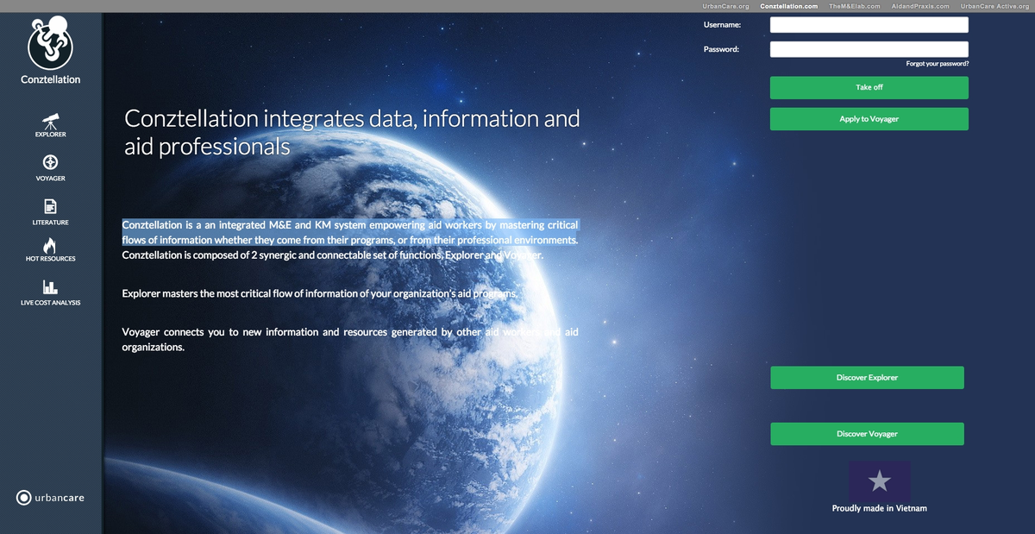This screenshot has width=1035, height=534.
Task: Click the EXPLORER sidebar label
Action: 50,135
